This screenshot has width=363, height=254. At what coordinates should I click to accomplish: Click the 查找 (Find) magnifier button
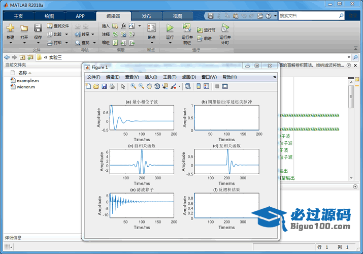click(82, 43)
